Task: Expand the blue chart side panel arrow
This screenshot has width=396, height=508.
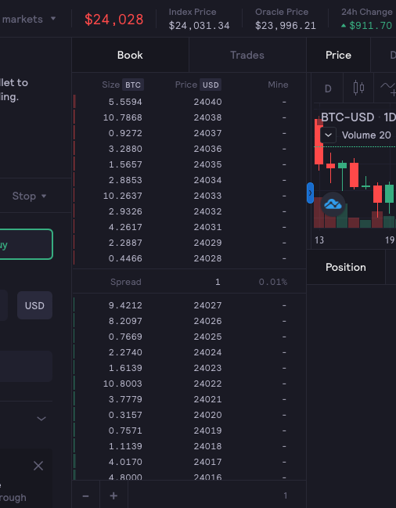Action: (x=310, y=193)
